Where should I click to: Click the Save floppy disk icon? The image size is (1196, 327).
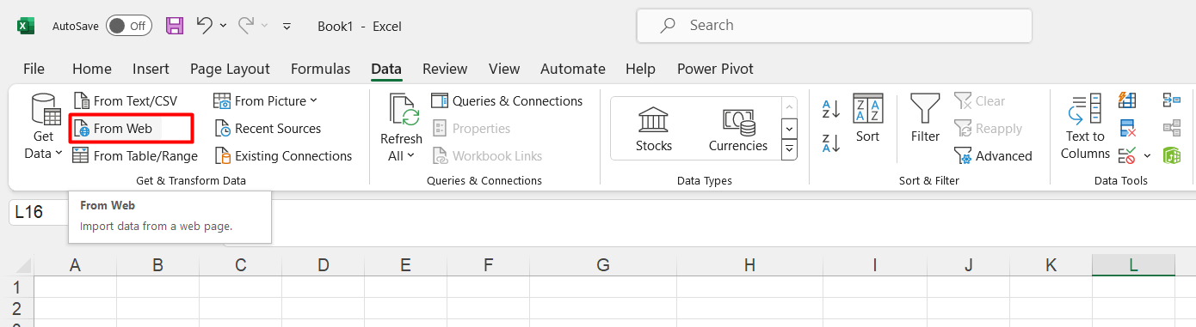(175, 26)
